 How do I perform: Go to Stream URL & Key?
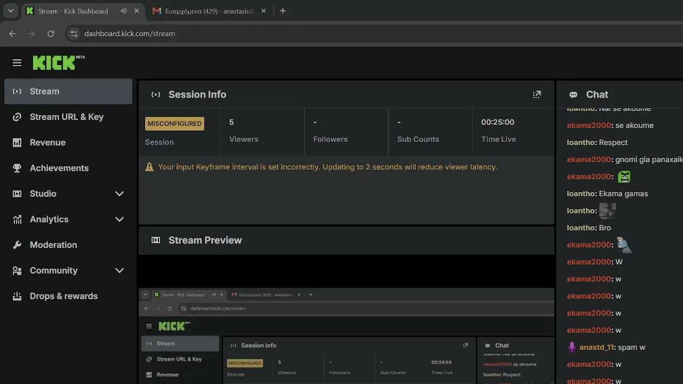tap(68, 117)
